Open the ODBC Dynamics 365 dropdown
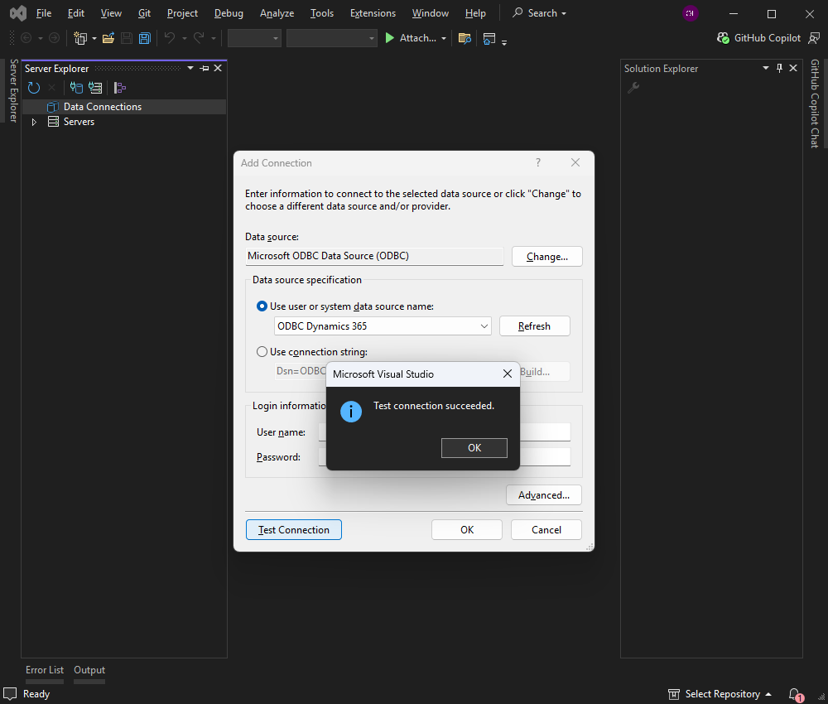The image size is (828, 704). [484, 326]
